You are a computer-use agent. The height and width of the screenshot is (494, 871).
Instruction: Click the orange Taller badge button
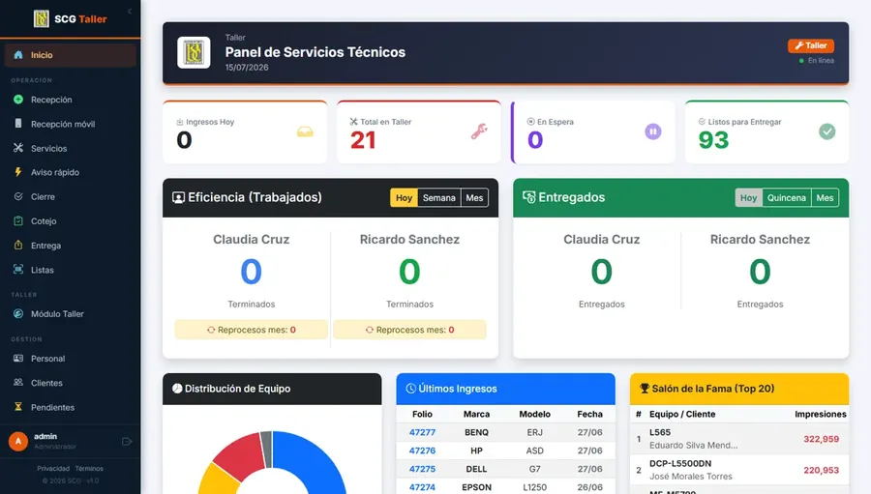pos(810,45)
